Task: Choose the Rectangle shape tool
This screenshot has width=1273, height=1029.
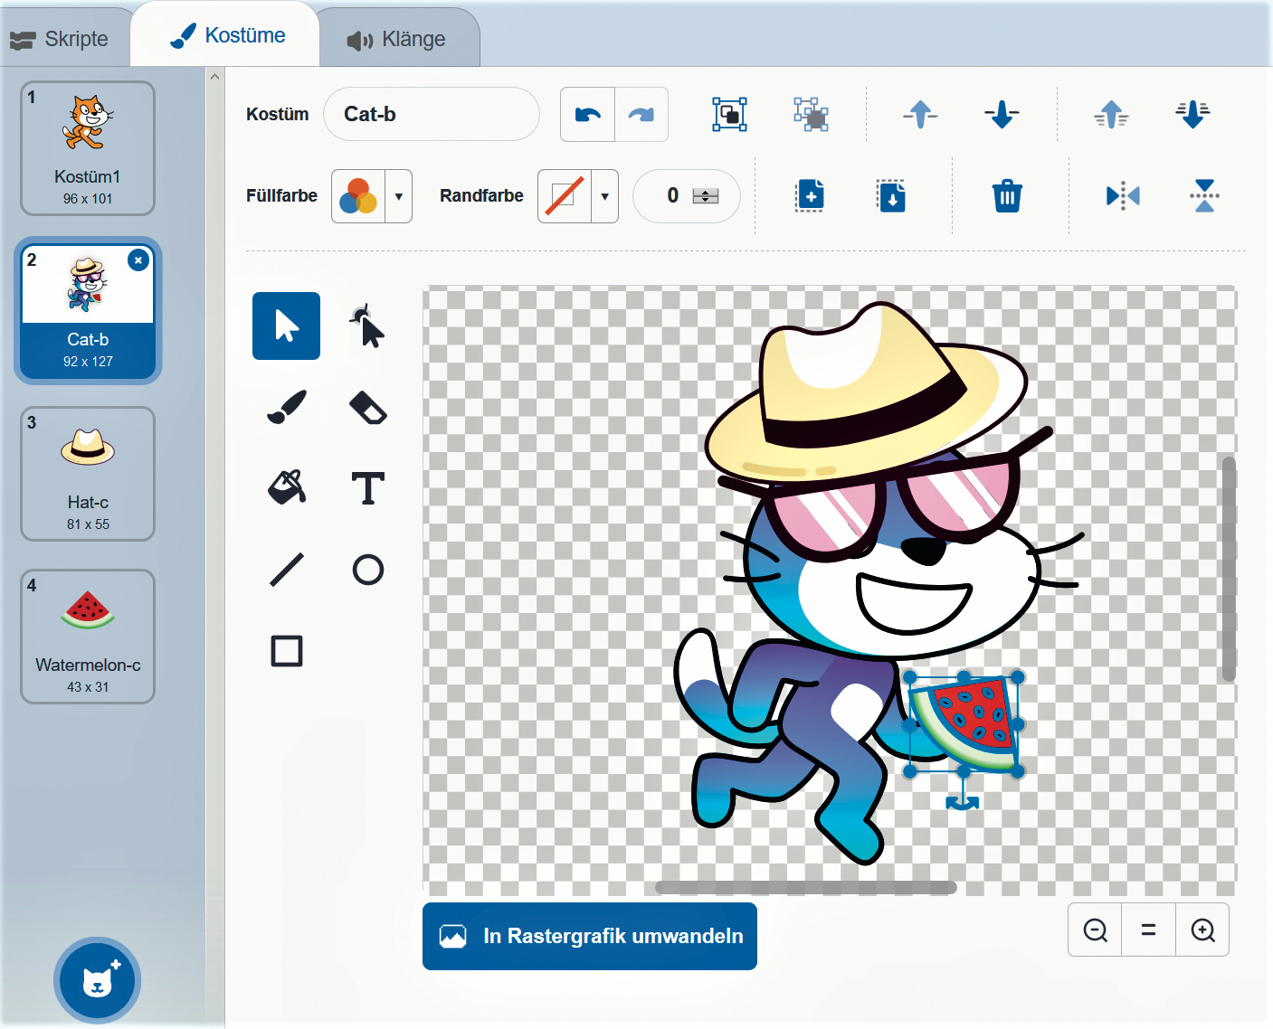Action: click(287, 651)
